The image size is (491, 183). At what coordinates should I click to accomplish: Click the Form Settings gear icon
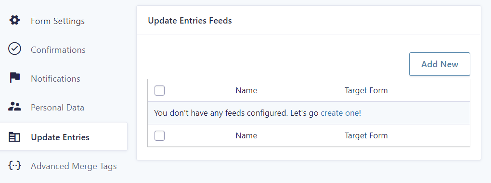pyautogui.click(x=14, y=21)
